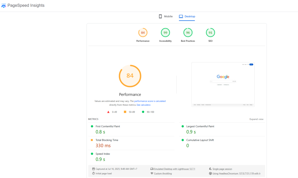Click the Google page screenshot thumbnail
Image resolution: width=298 pixels, height=178 pixels.
tap(223, 84)
